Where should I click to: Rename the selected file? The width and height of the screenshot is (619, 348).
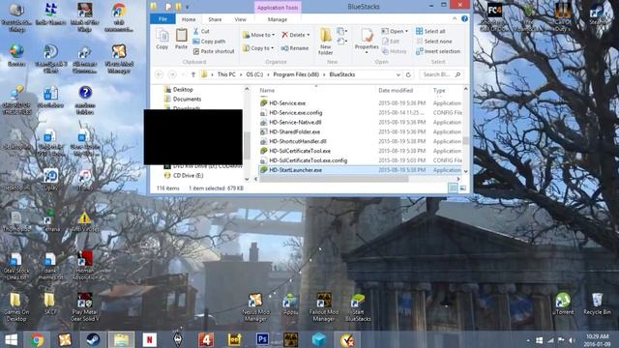[295, 48]
